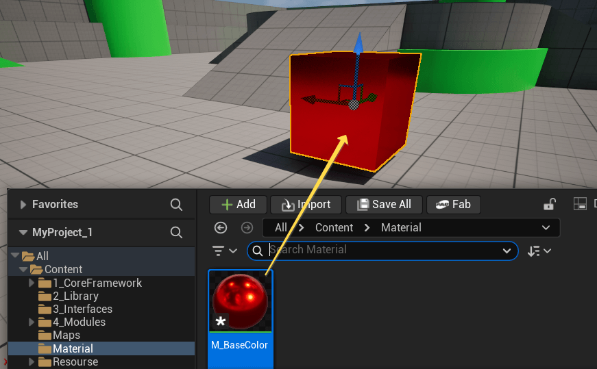This screenshot has height=369, width=597.
Task: Search in Favorites using magnifier icon
Action: point(176,204)
